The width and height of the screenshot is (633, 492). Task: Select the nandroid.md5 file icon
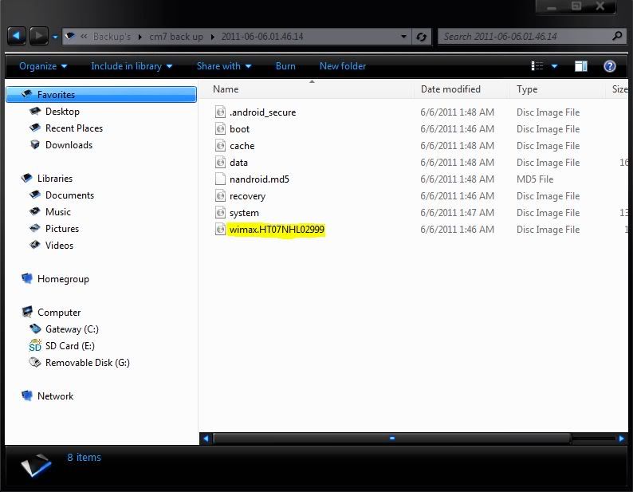pos(220,179)
